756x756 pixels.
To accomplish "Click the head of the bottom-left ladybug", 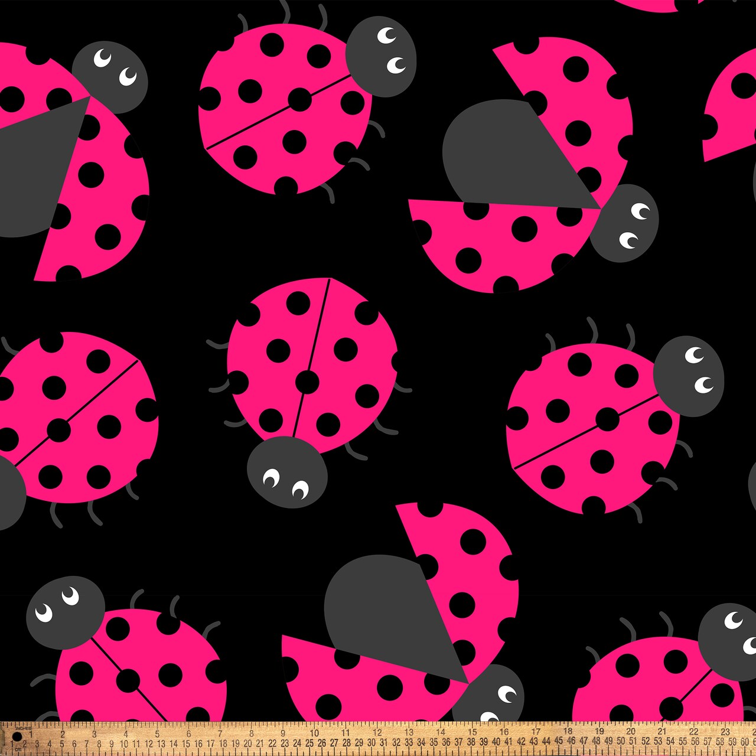I will [x=65, y=612].
